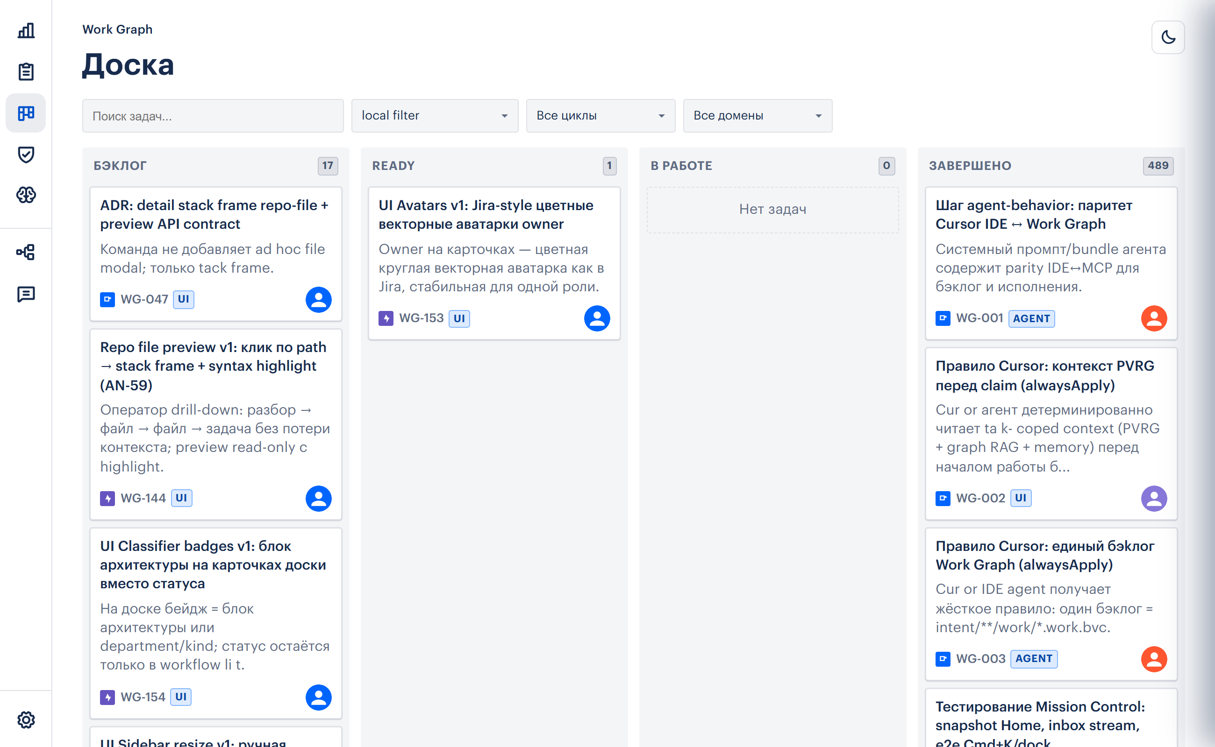The image size is (1215, 747).
Task: Click the owner avatar on WG-154 card
Action: point(318,697)
